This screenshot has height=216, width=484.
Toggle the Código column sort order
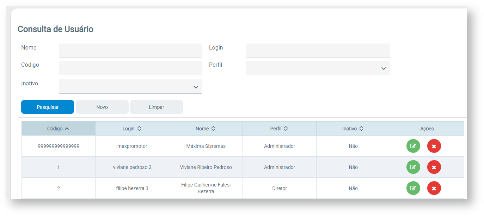[x=58, y=129]
